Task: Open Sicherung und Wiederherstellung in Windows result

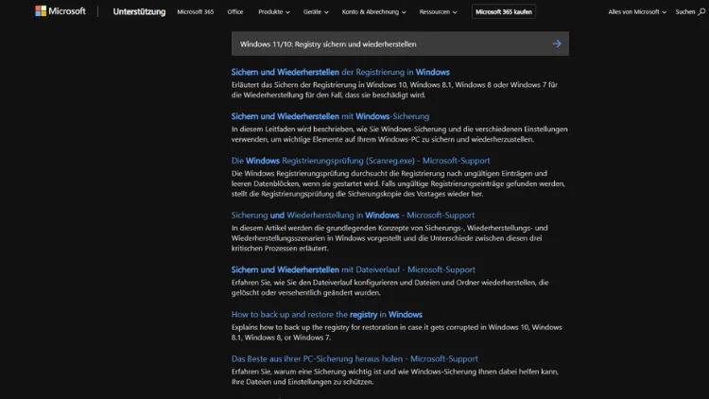Action: pos(353,216)
